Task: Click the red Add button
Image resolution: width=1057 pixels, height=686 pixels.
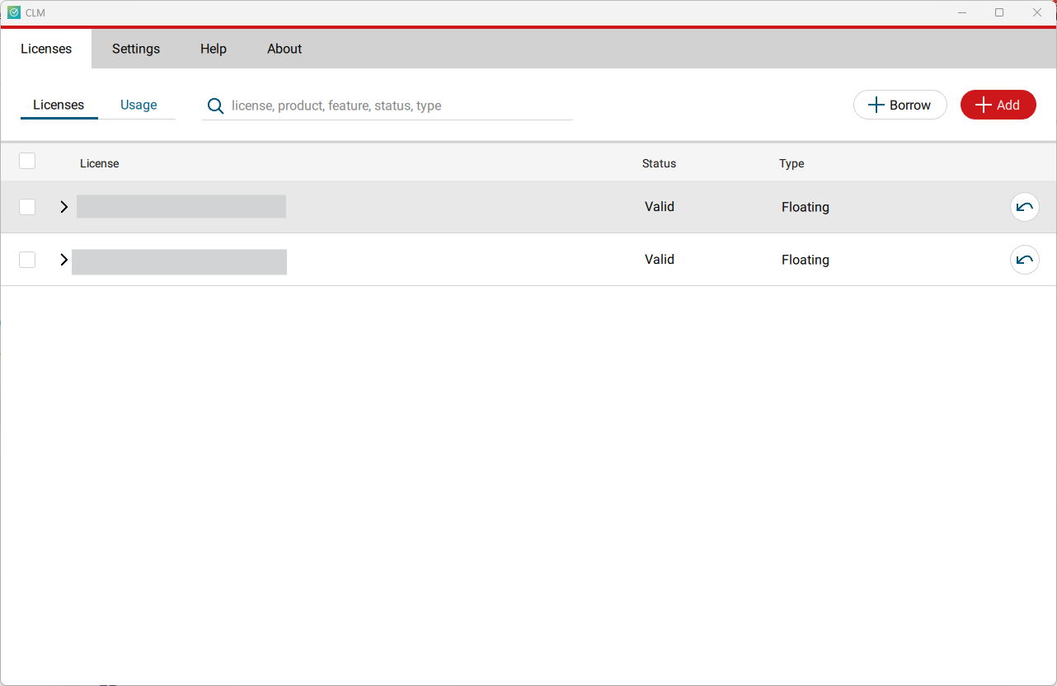Action: [x=998, y=105]
